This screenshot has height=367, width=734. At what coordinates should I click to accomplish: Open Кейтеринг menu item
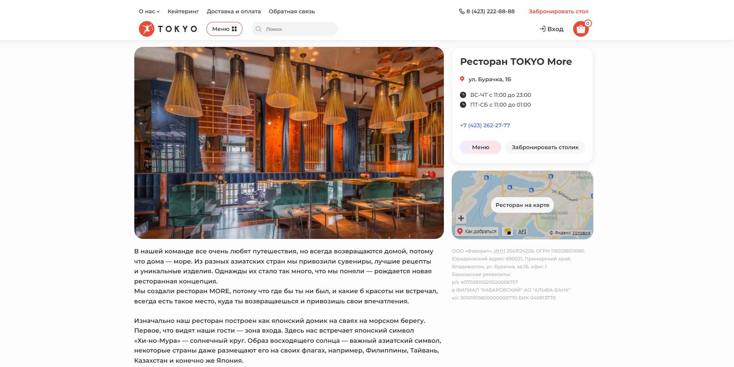tap(183, 11)
